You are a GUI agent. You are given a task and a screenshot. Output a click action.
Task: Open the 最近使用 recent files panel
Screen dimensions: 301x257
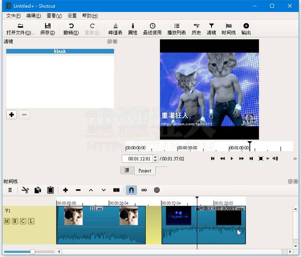(x=152, y=29)
